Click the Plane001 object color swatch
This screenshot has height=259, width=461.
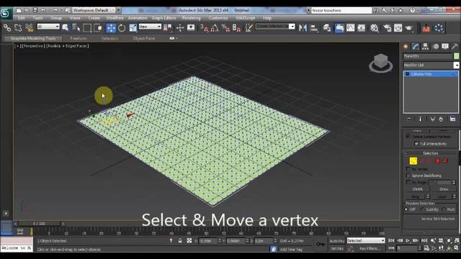click(x=456, y=56)
